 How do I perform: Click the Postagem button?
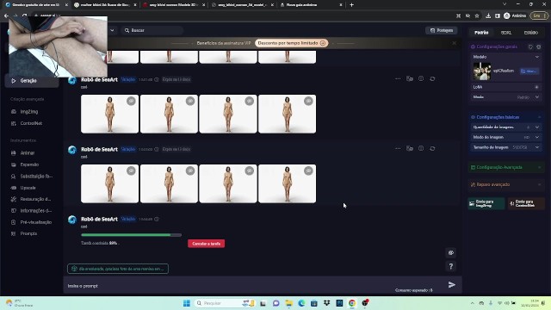click(x=442, y=31)
